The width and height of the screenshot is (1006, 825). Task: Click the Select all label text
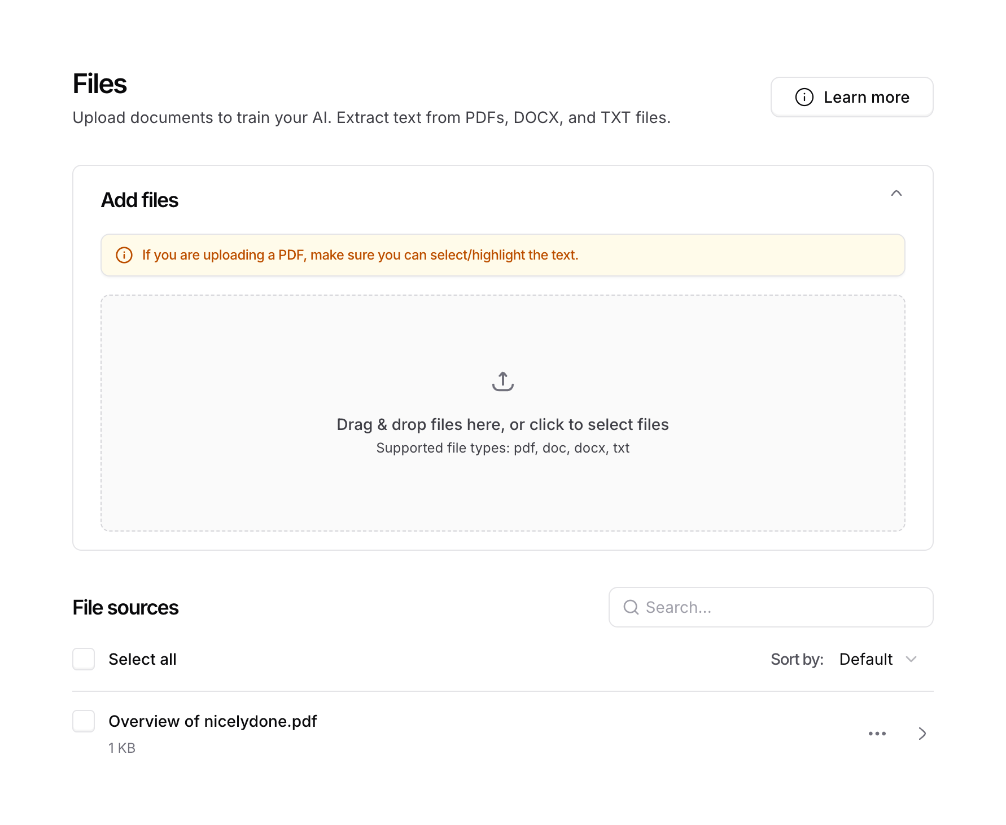142,659
